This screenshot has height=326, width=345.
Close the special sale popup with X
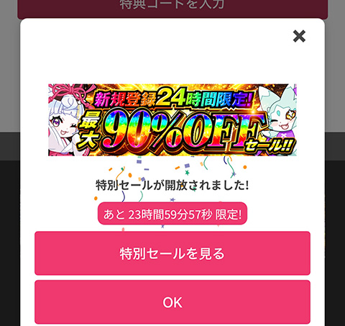pos(299,36)
